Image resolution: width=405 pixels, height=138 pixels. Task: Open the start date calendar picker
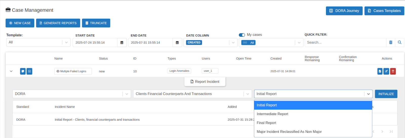(122, 43)
